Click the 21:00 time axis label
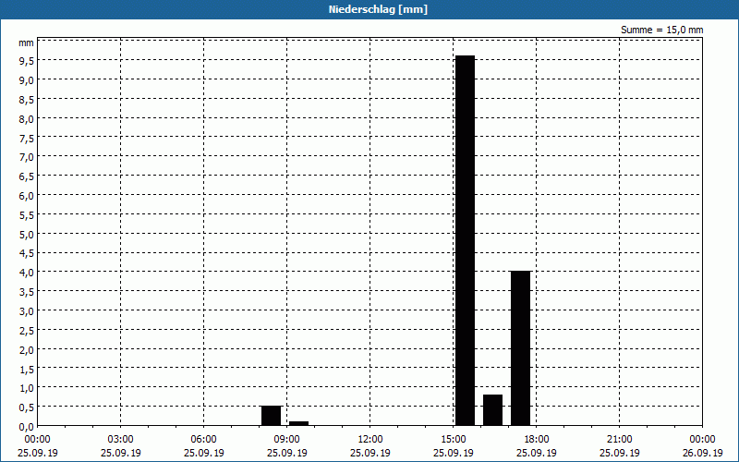The height and width of the screenshot is (462, 739). [x=619, y=440]
